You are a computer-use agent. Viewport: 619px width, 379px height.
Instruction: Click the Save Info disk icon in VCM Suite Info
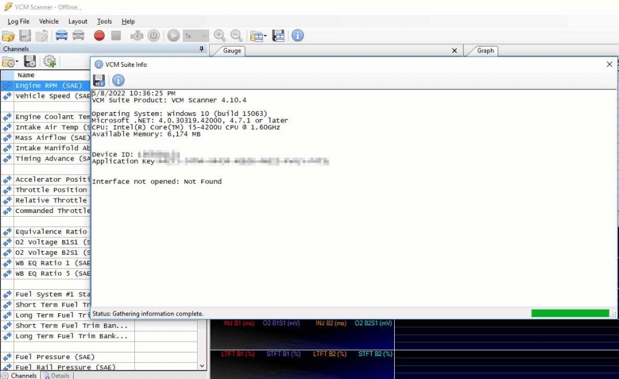[x=99, y=80]
